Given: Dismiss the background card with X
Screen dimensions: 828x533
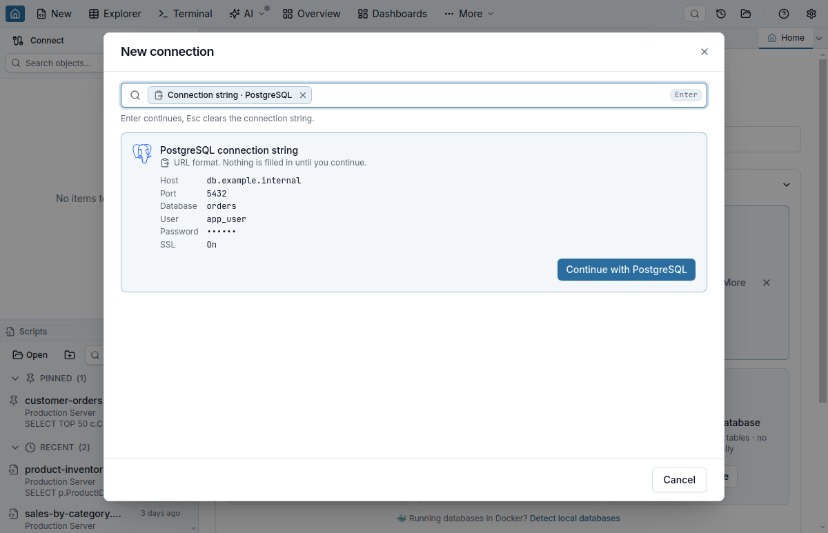Looking at the screenshot, I should click(x=766, y=283).
